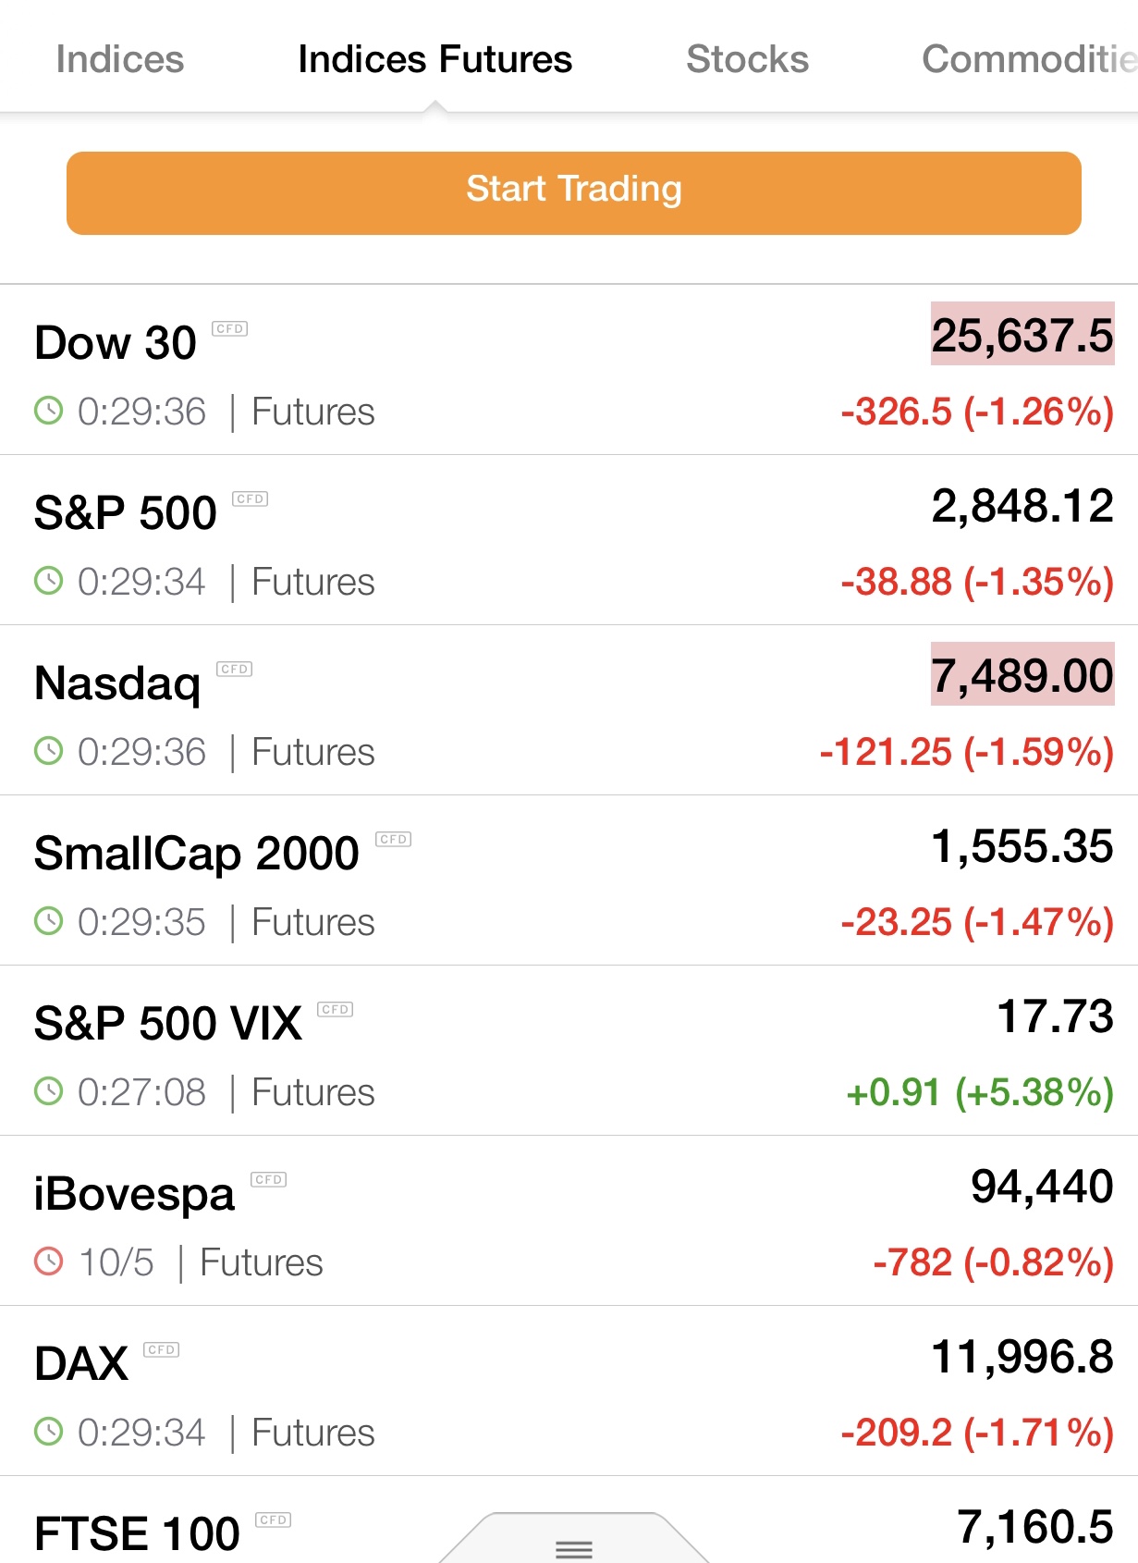Open the Stocks tab
1138x1563 pixels.
click(747, 59)
